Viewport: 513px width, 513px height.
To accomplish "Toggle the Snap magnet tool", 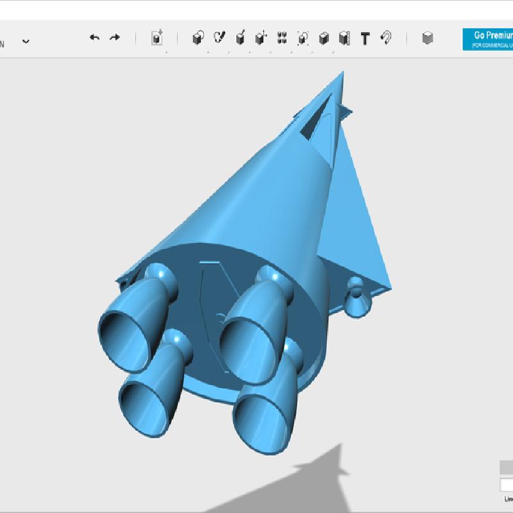I will coord(386,38).
